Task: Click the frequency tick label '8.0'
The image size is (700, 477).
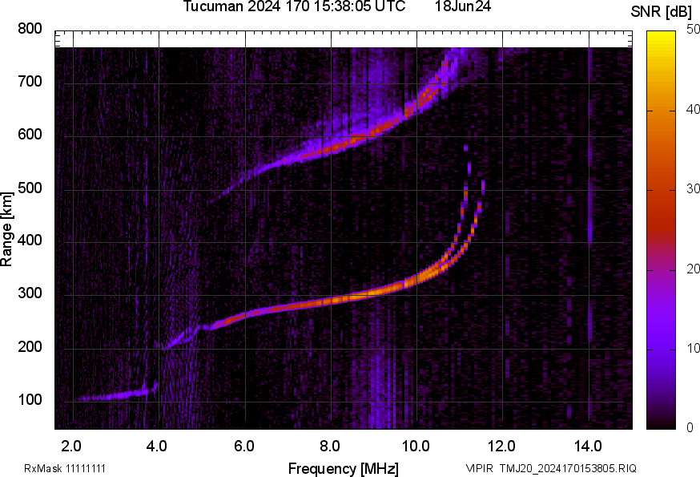Action: click(330, 446)
